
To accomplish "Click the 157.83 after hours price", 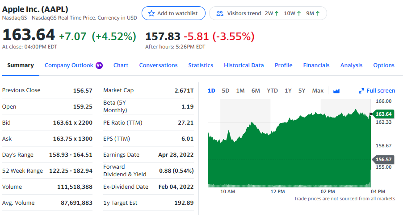I will (163, 37).
